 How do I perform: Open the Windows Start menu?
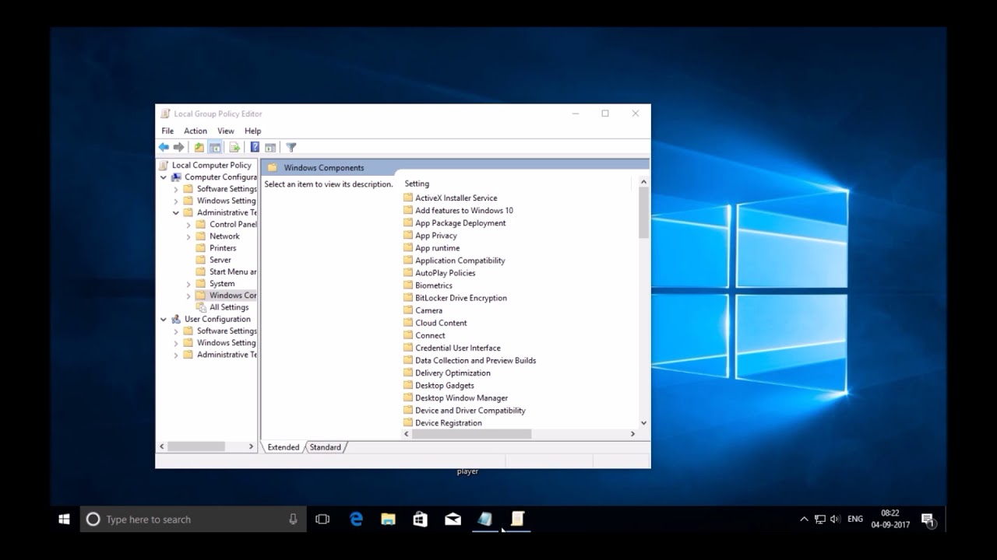tap(65, 519)
